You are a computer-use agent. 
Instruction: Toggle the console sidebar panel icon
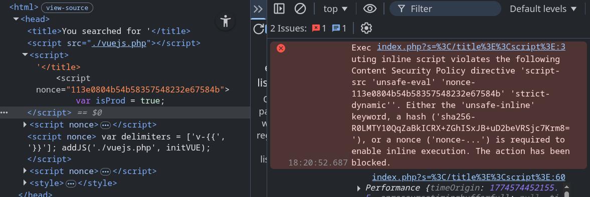(279, 8)
